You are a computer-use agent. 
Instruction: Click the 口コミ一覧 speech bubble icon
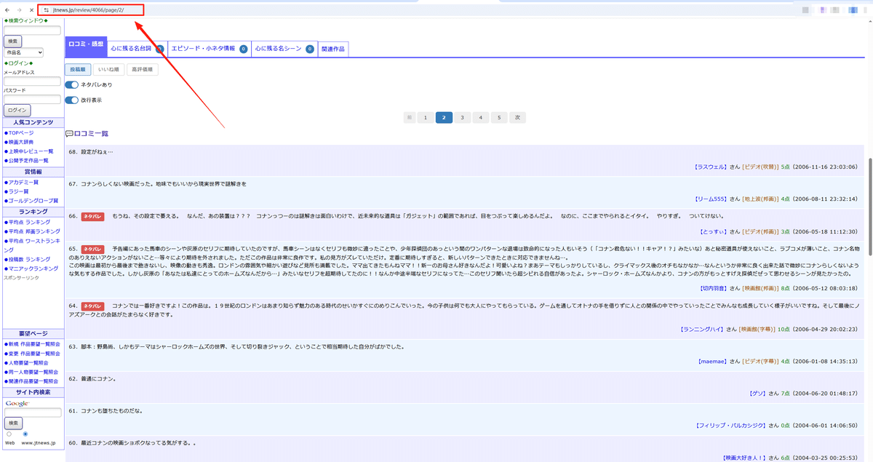pos(69,134)
